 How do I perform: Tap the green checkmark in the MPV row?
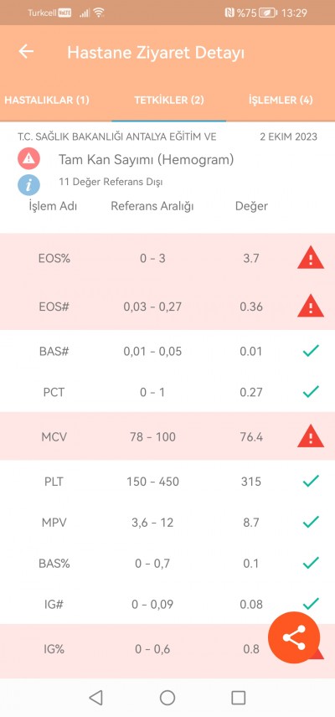(x=311, y=522)
